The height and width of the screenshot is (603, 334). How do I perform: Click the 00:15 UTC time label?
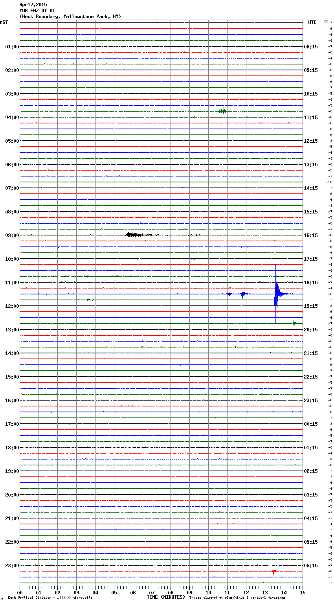pyautogui.click(x=311, y=424)
